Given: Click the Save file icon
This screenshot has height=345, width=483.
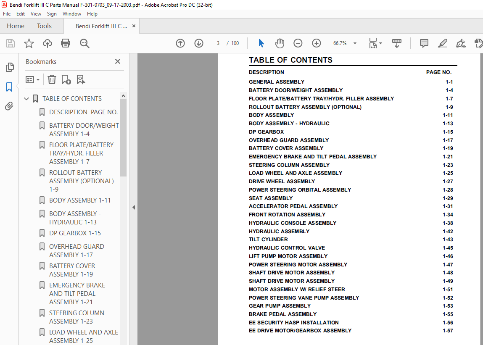Looking at the screenshot, I should pyautogui.click(x=11, y=43).
